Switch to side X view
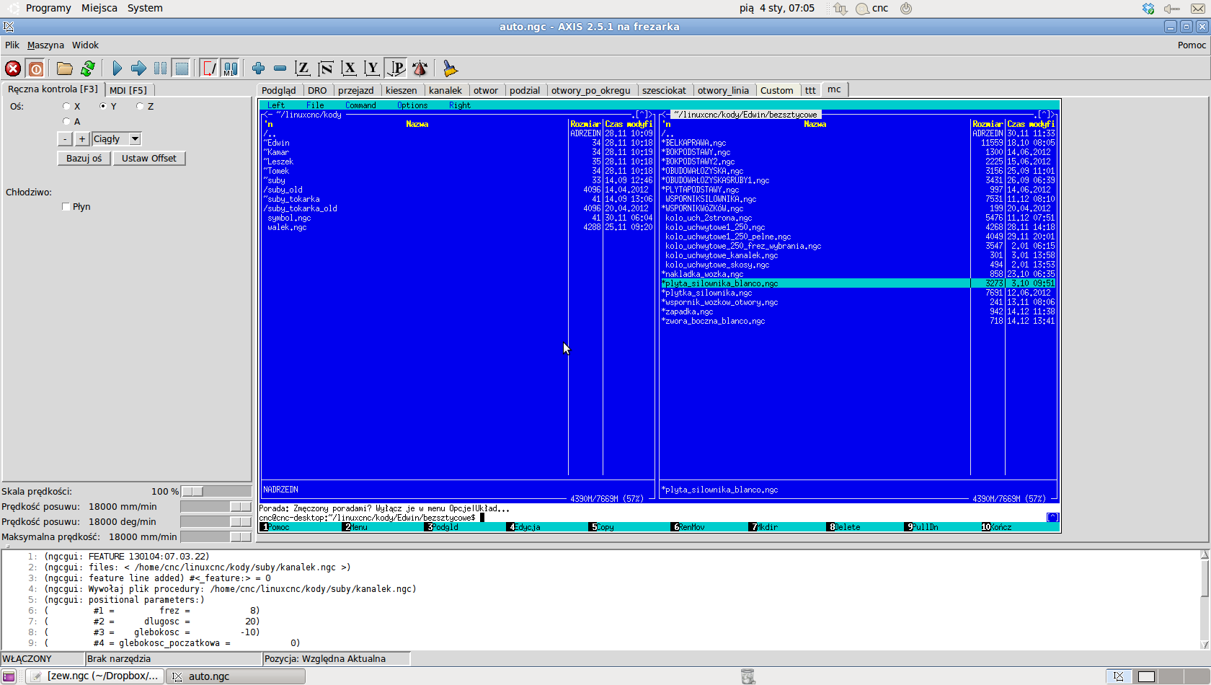Screen dimensions: 1211x685 349,68
